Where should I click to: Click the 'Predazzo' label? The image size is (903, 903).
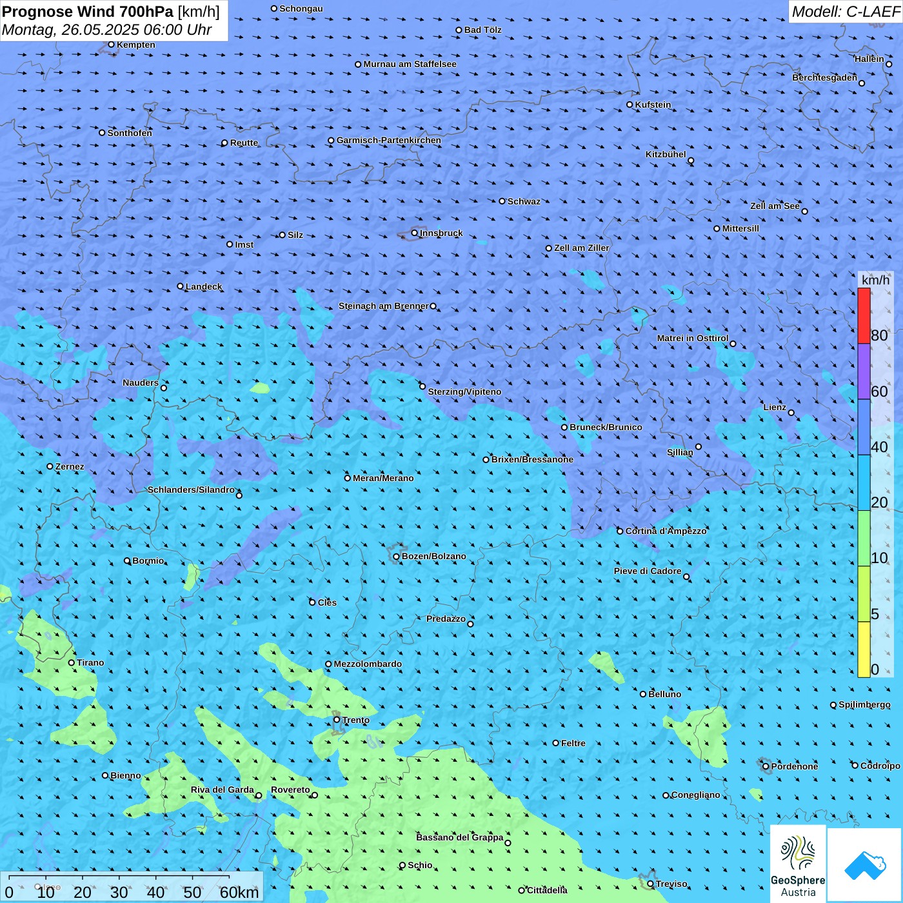pos(446,619)
